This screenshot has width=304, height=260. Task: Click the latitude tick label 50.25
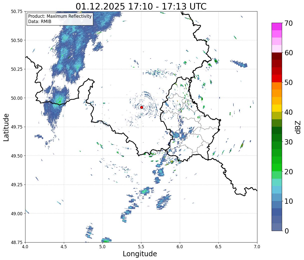tap(17, 69)
